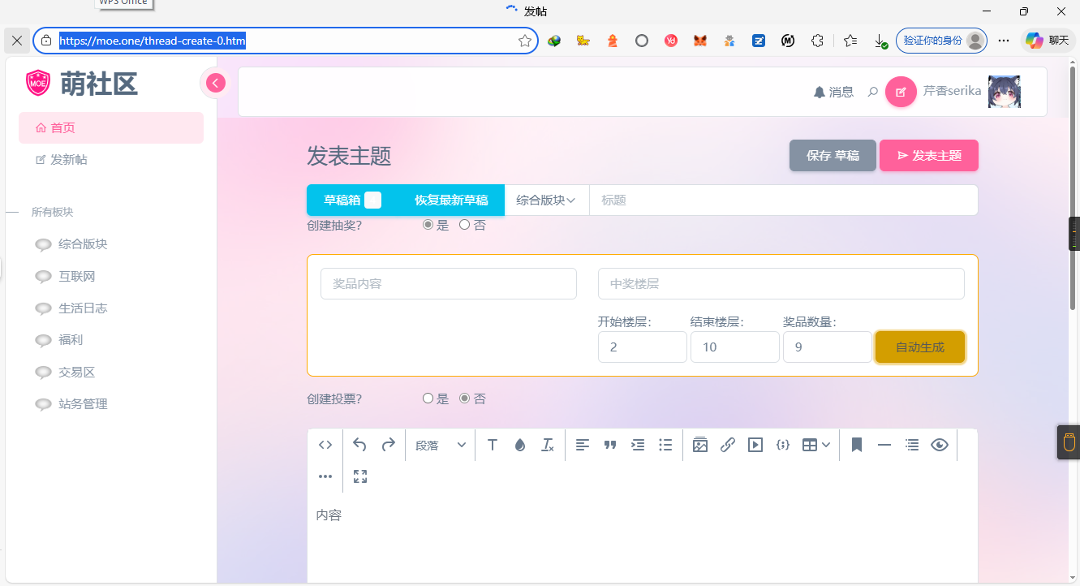Insert an image using the picture icon
The image size is (1080, 586).
pyautogui.click(x=700, y=445)
